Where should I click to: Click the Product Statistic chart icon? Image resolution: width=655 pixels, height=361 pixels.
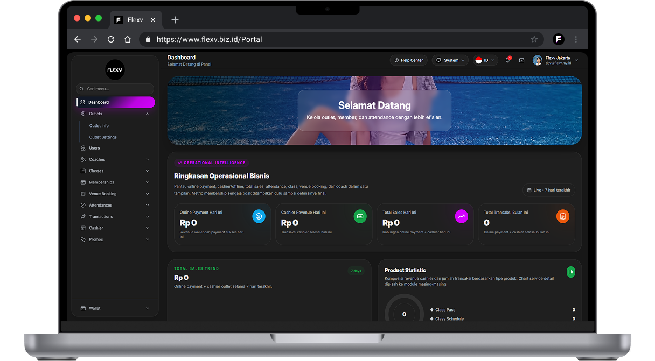coord(571,272)
